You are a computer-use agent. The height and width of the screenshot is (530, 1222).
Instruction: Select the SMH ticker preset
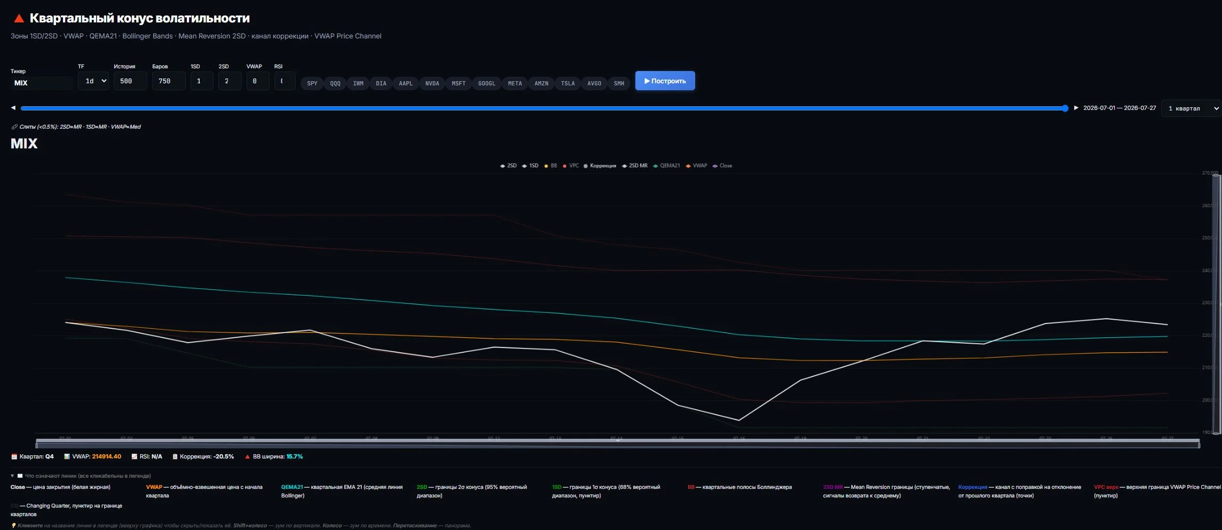619,84
